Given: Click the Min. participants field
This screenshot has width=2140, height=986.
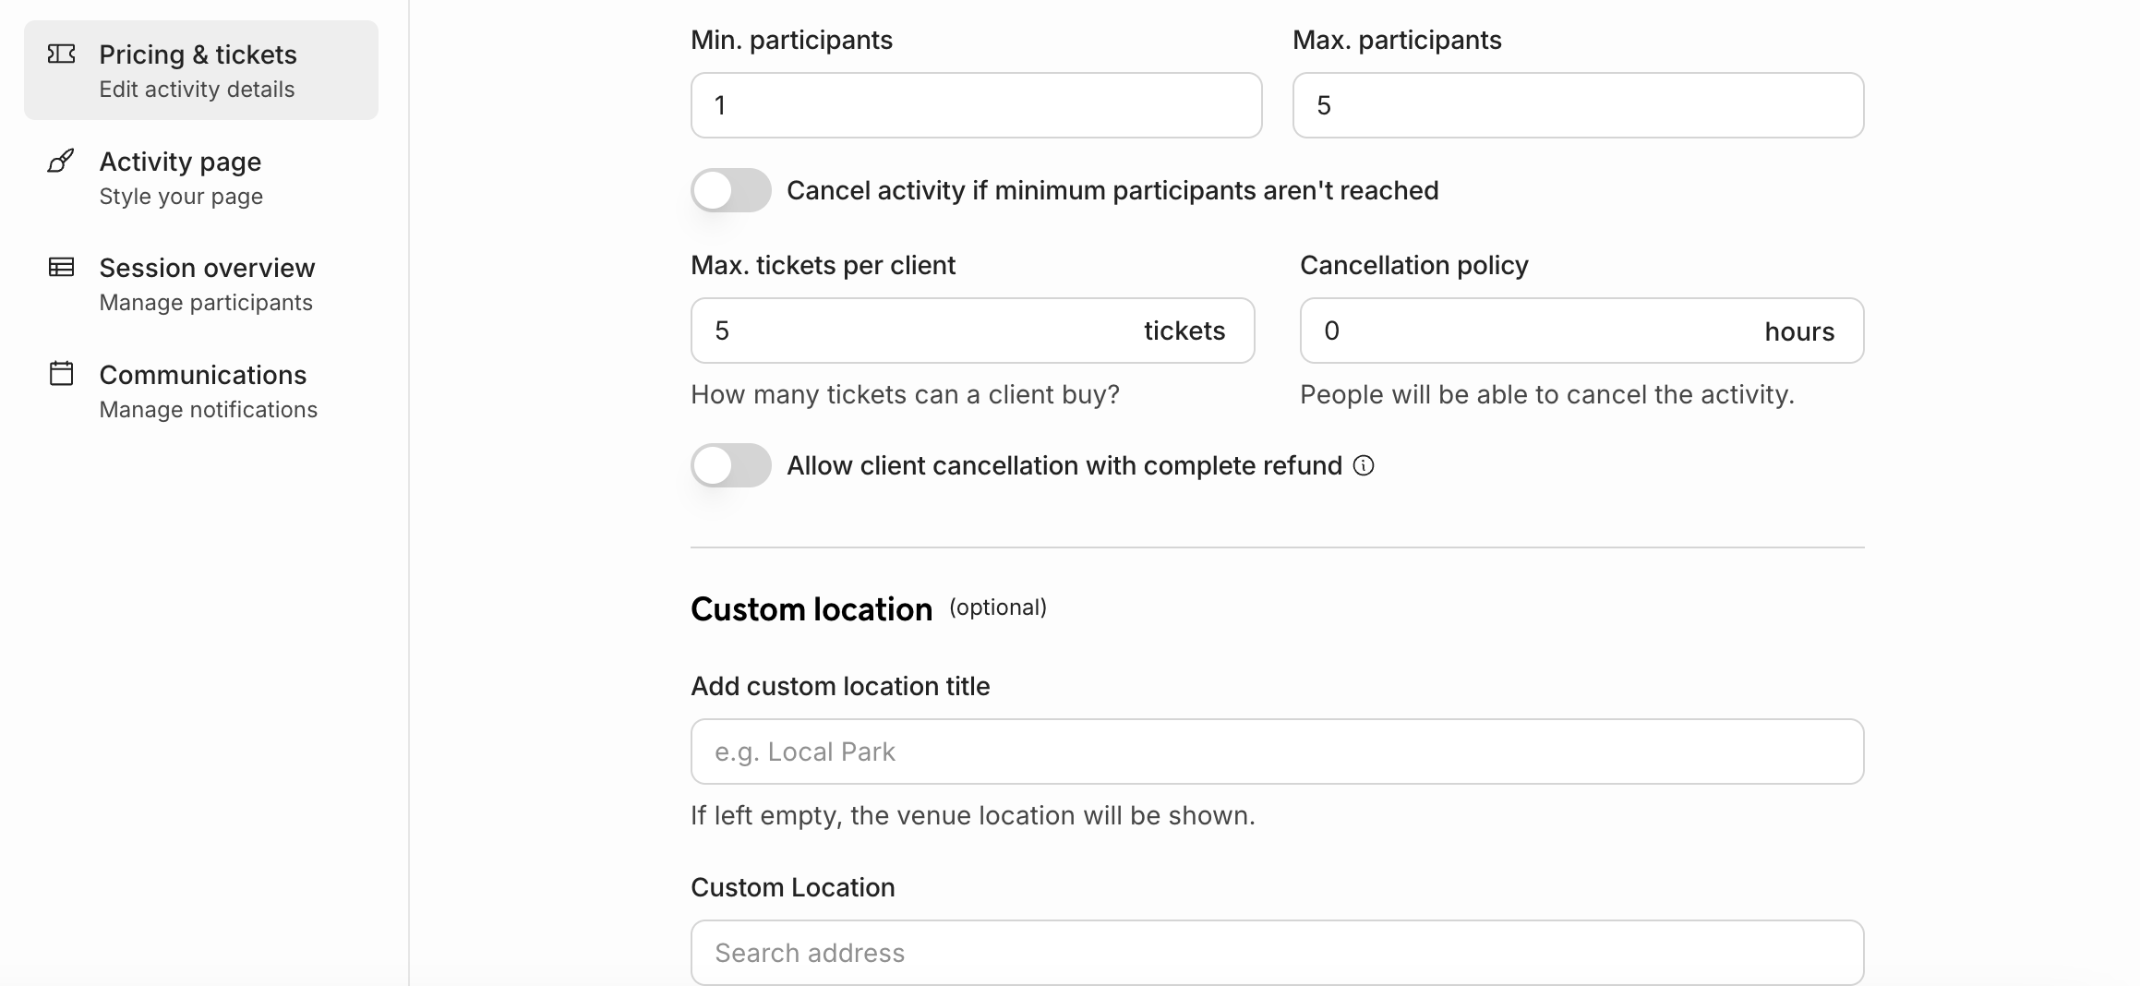Looking at the screenshot, I should (x=976, y=105).
